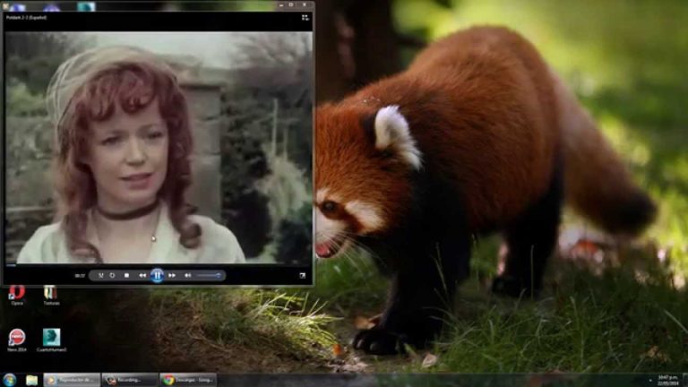Click the video seek progress bar
The width and height of the screenshot is (688, 387).
[157, 265]
